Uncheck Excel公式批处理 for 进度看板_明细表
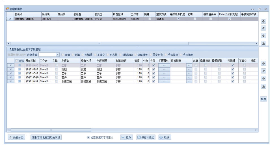Screen dimensions: 270x145 (x=230, y=19)
